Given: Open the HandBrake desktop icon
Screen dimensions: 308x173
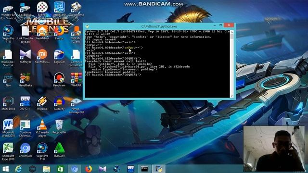Looking at the screenshot, I should (x=25, y=80).
